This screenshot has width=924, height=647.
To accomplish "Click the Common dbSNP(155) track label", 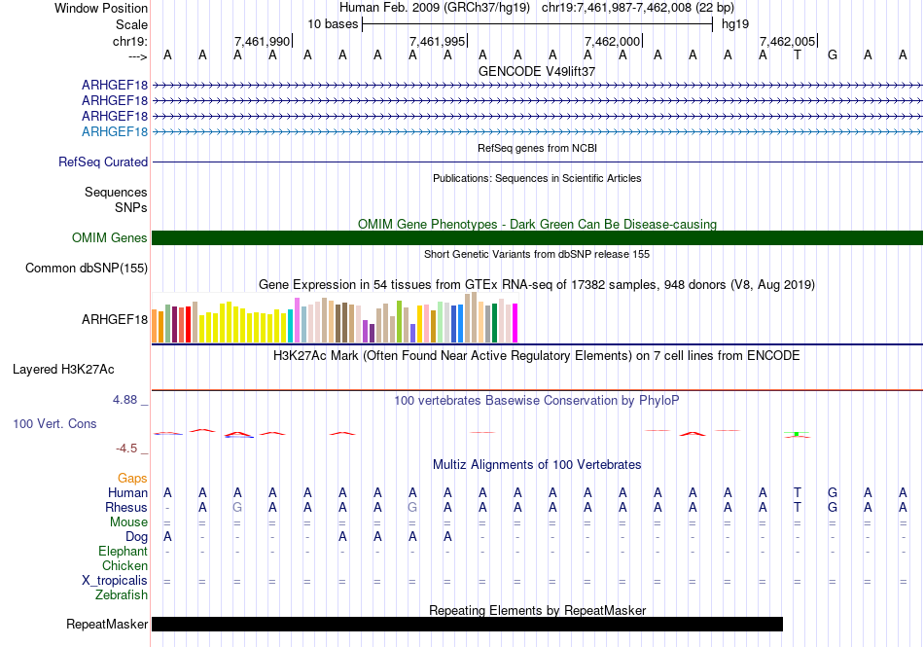I will pos(87,269).
